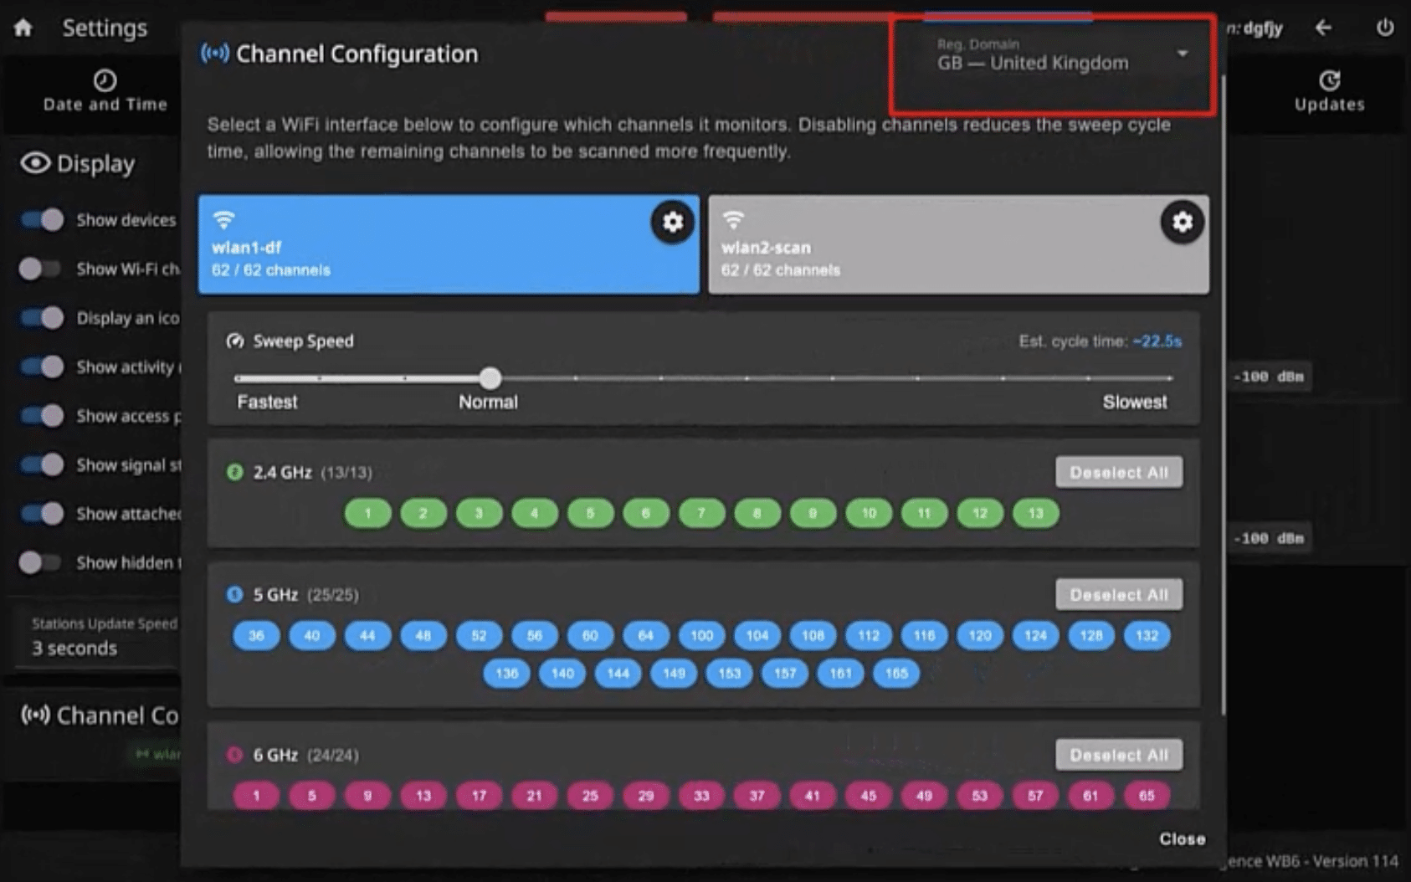This screenshot has height=882, width=1411.
Task: Toggle the Display an icon switch
Action: (x=42, y=318)
